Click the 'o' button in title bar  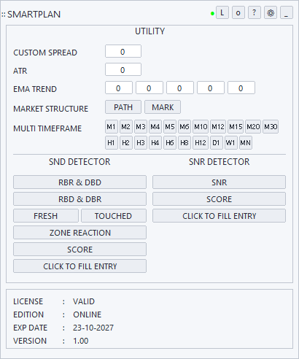point(238,12)
